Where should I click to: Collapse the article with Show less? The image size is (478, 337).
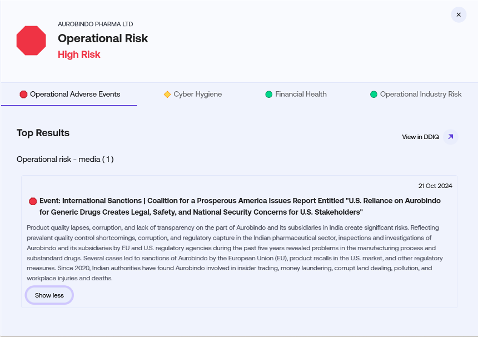point(49,295)
